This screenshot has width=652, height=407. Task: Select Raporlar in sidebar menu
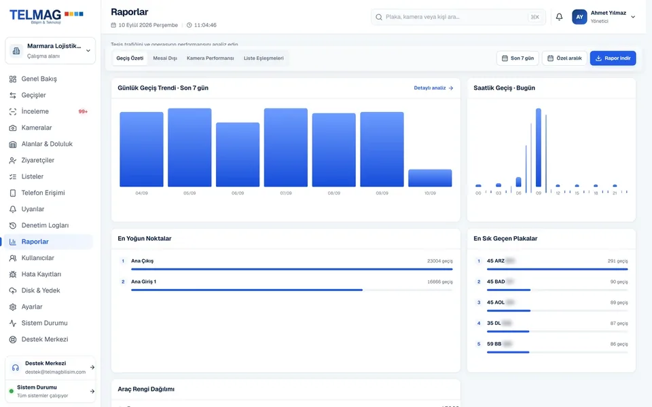(x=48, y=241)
